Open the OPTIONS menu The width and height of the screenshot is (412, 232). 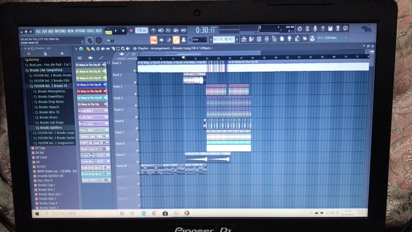click(x=80, y=31)
